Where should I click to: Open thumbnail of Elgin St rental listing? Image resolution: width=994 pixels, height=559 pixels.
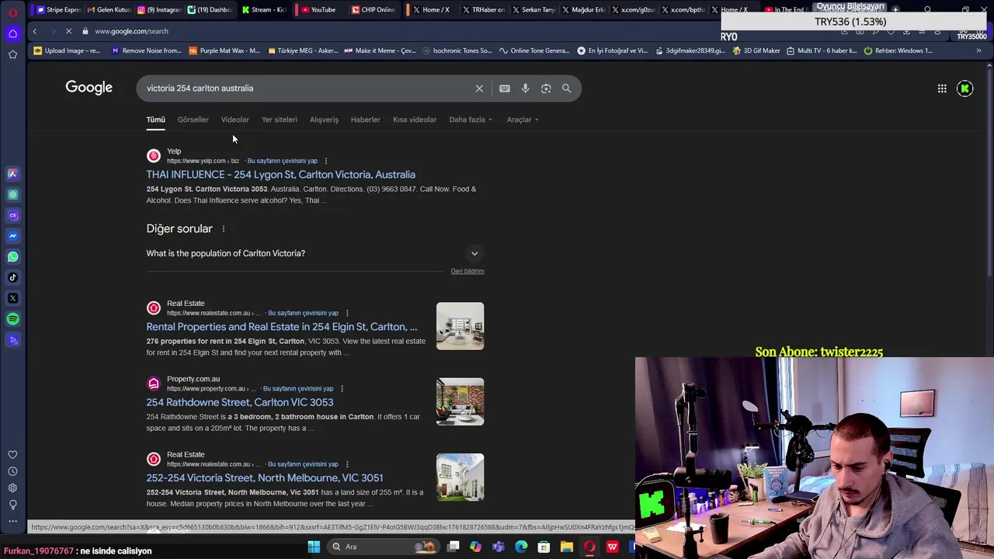pyautogui.click(x=460, y=326)
